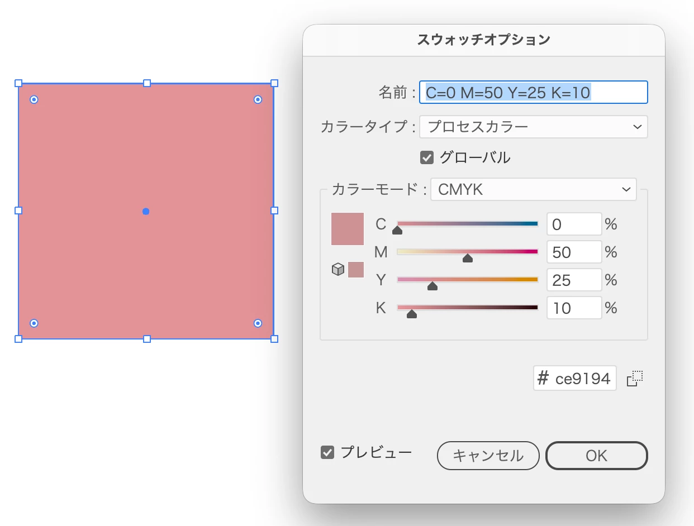Click the top-left corner radius widget of the rectangle
Screen dimensions: 694x526
[34, 99]
